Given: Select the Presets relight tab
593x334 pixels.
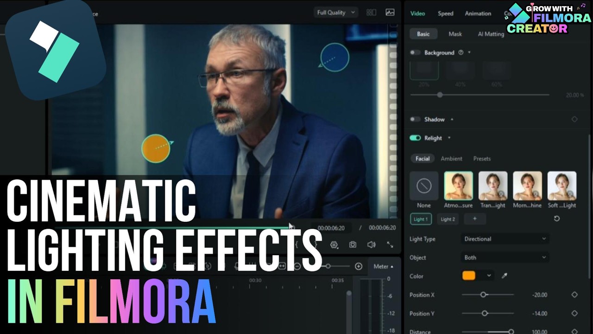Looking at the screenshot, I should tap(482, 159).
